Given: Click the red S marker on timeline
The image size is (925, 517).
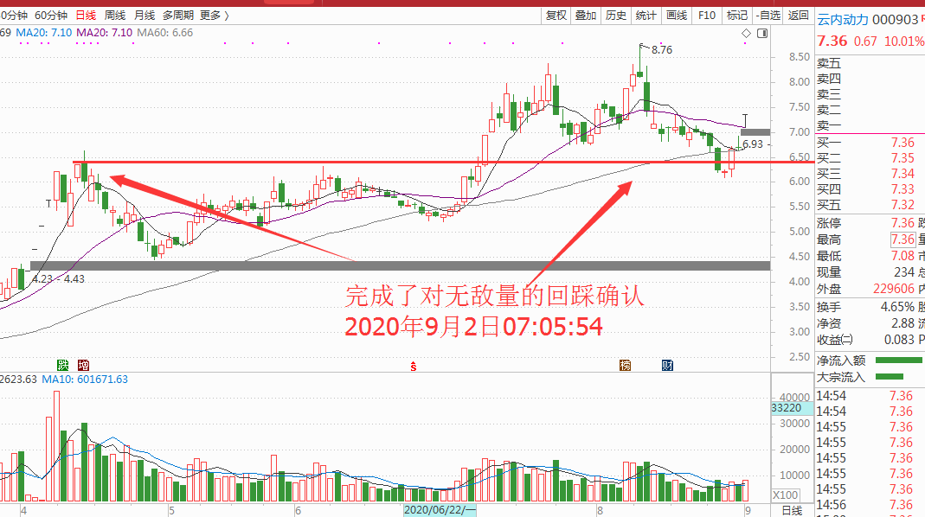Looking at the screenshot, I should (414, 367).
